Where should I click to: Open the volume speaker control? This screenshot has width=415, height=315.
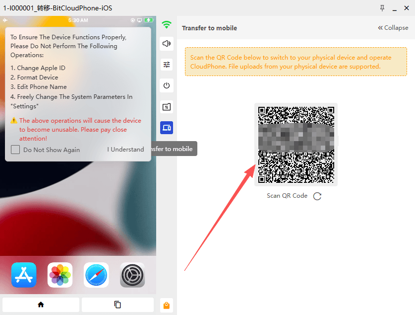coord(167,44)
